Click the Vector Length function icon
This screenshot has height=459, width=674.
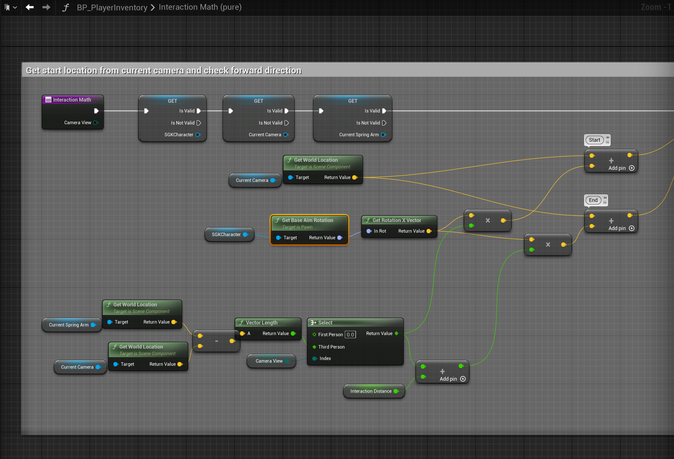coord(241,322)
